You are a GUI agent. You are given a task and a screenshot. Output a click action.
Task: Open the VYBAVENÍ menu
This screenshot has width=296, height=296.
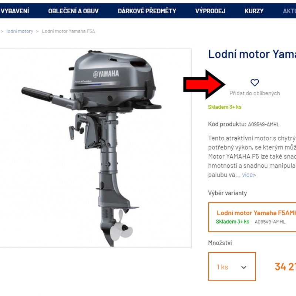pyautogui.click(x=15, y=11)
